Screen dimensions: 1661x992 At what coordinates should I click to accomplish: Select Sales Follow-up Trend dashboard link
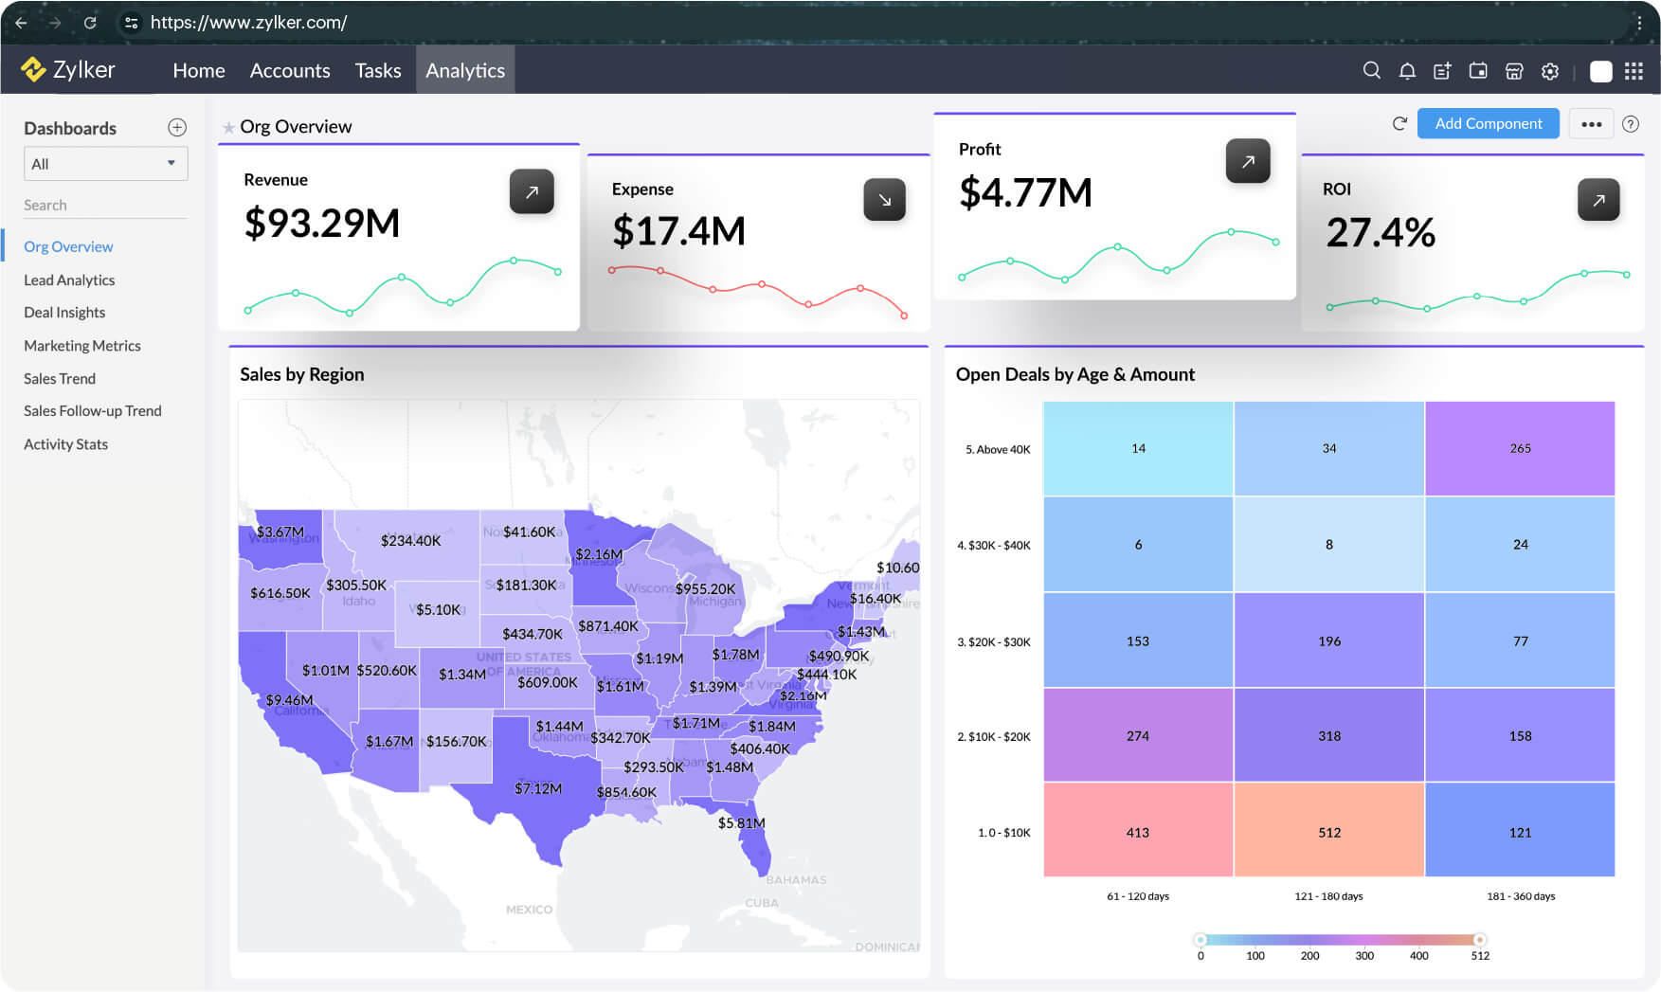[92, 410]
